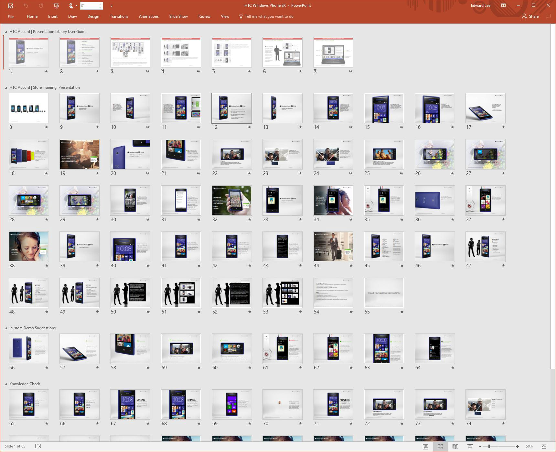The image size is (556, 452).
Task: Switch to Reading View icon
Action: (x=455, y=447)
